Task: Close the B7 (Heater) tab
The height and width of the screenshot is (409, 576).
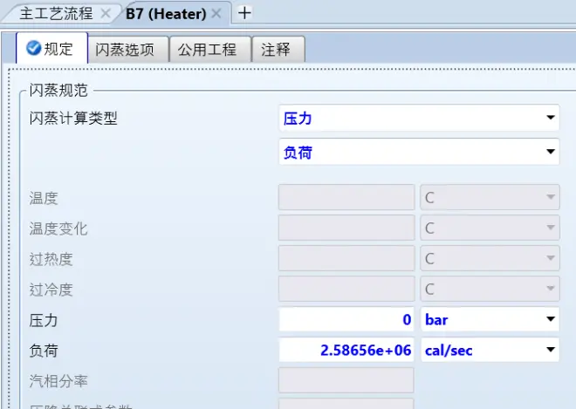Action: [x=216, y=13]
